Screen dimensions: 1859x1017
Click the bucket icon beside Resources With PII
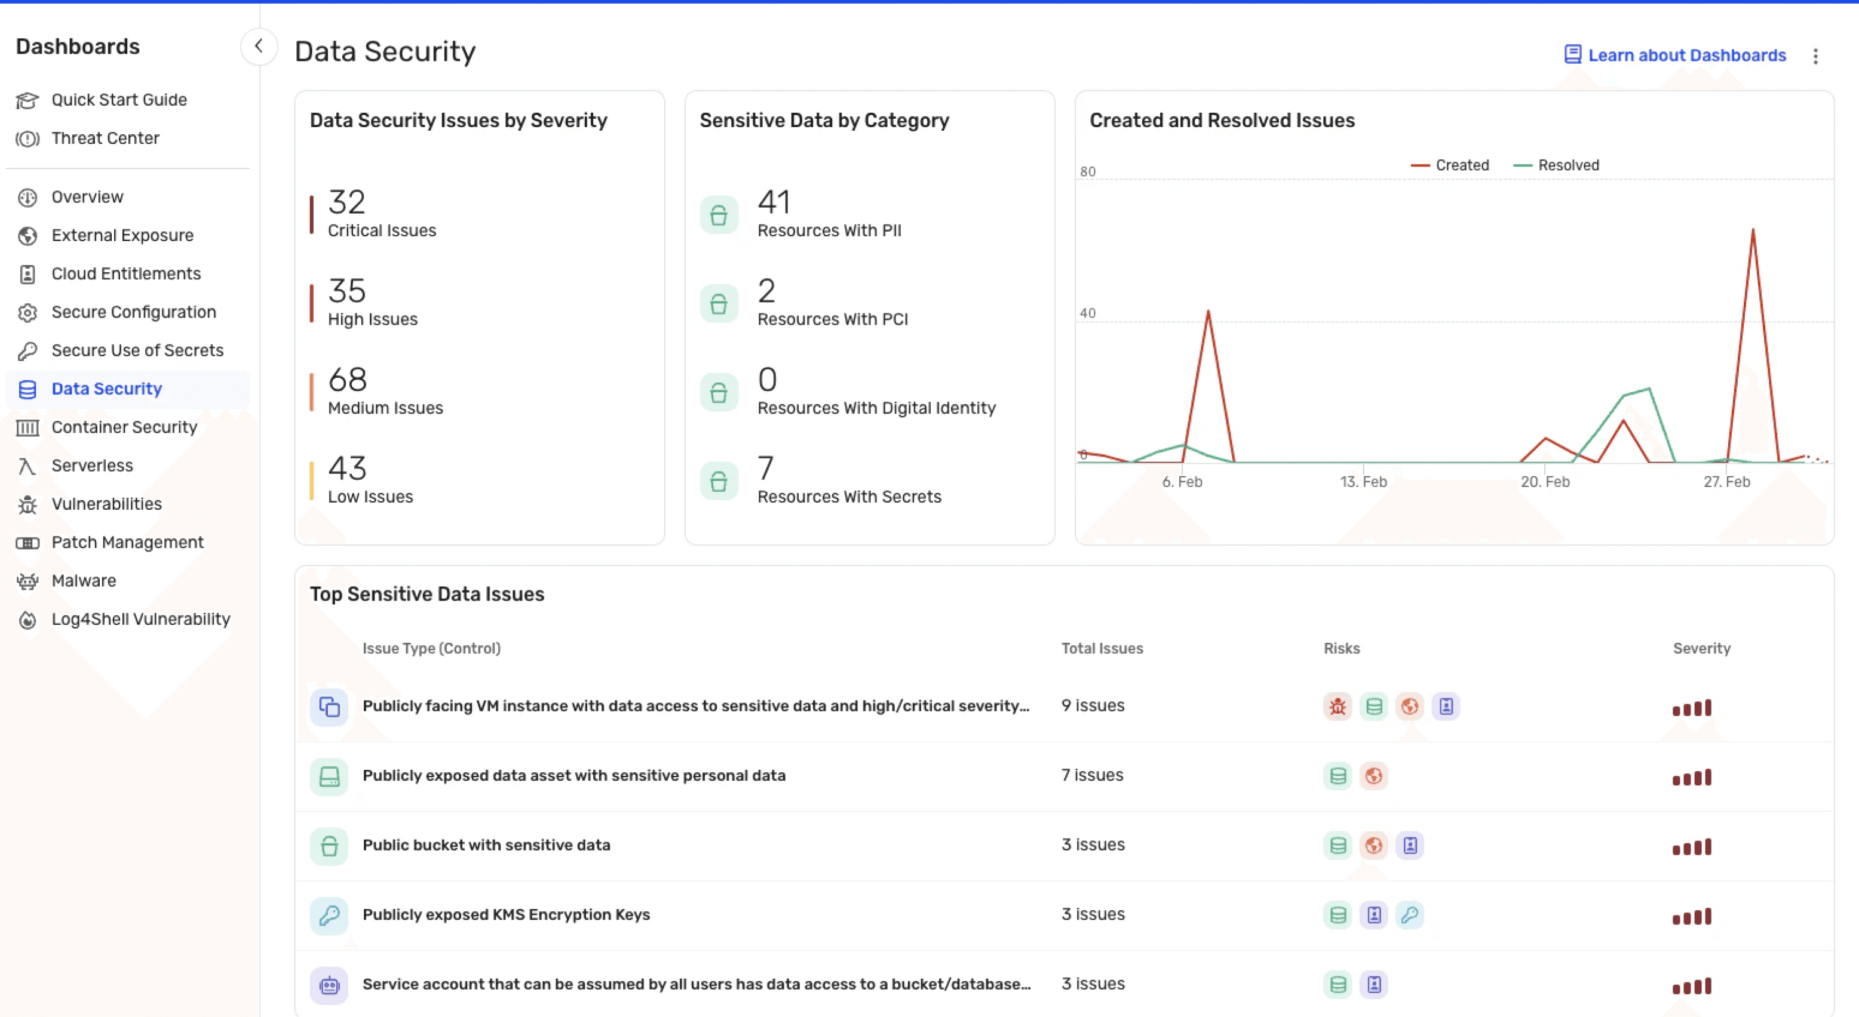click(719, 215)
